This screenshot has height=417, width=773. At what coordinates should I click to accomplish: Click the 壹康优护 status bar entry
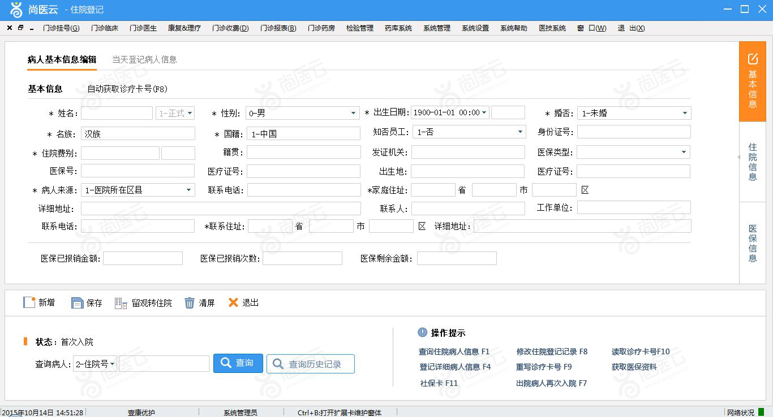click(141, 412)
